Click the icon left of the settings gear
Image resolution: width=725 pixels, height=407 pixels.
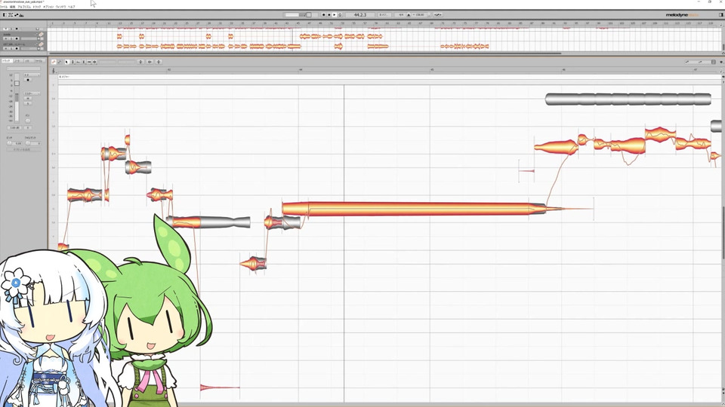point(714,62)
